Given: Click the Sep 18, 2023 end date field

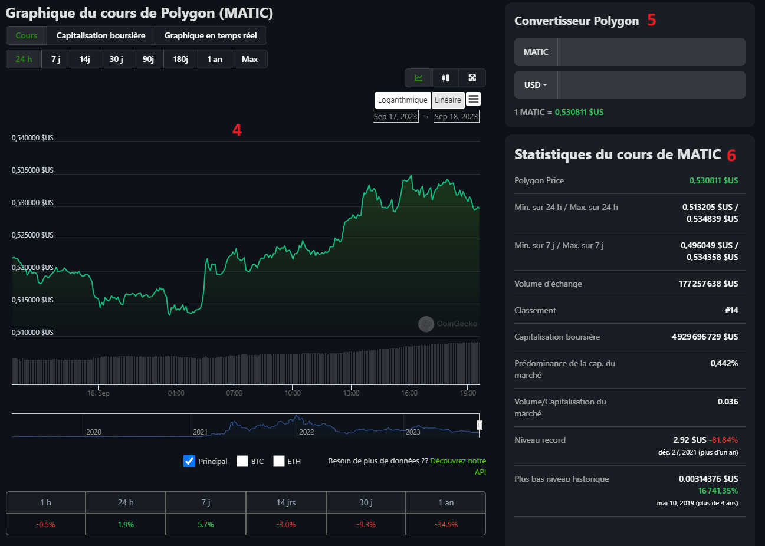Looking at the screenshot, I should (456, 116).
